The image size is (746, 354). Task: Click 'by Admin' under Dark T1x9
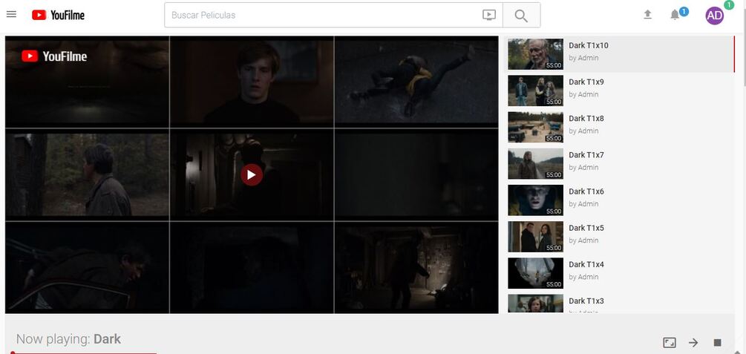(583, 94)
